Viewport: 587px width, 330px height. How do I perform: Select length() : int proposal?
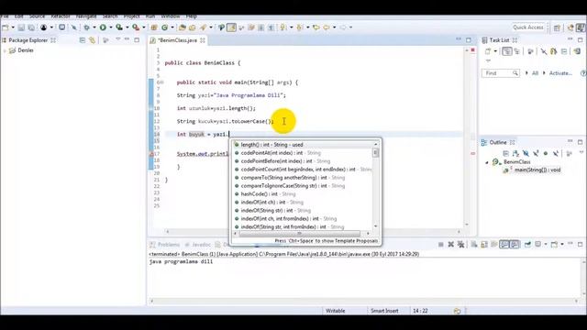(303, 145)
